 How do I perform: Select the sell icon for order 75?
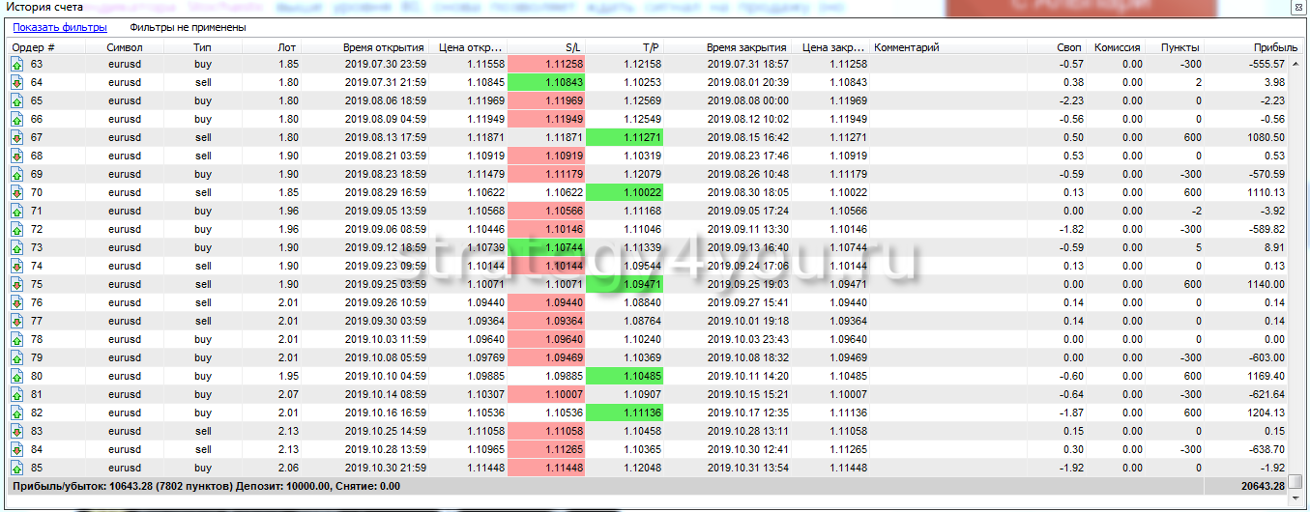[x=16, y=284]
